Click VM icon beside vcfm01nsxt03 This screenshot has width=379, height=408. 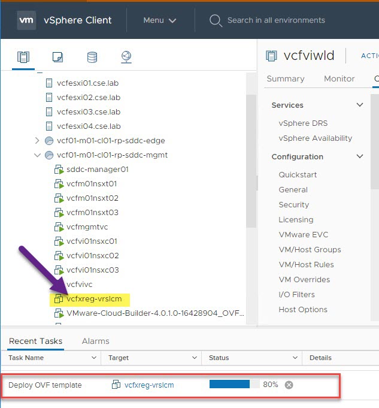click(x=59, y=213)
